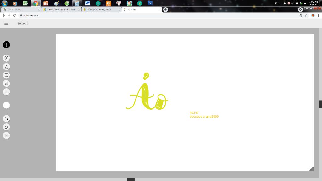322x181 pixels.
Task: Switch to the Vẽ chibi browser tab
Action: pyautogui.click(x=62, y=9)
